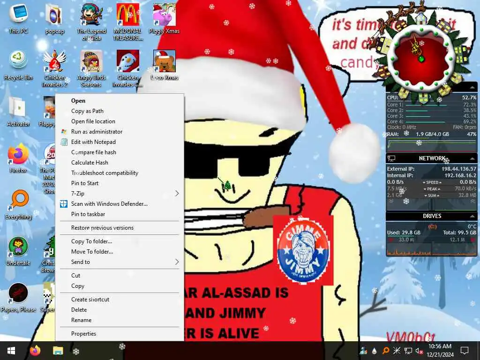The height and width of the screenshot is (360, 480).
Task: Choose Restore previous versions
Action: [120, 228]
